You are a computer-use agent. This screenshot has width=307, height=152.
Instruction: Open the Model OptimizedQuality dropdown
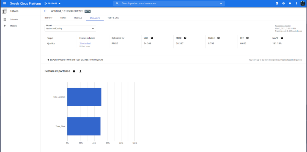(70, 28)
